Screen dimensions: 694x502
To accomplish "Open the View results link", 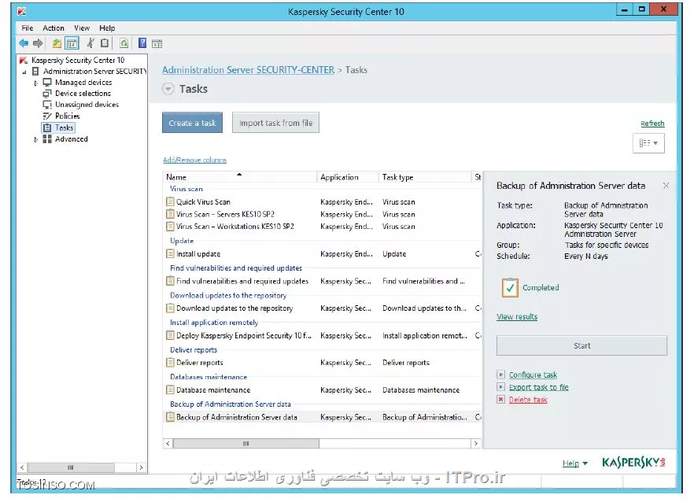I will 516,316.
